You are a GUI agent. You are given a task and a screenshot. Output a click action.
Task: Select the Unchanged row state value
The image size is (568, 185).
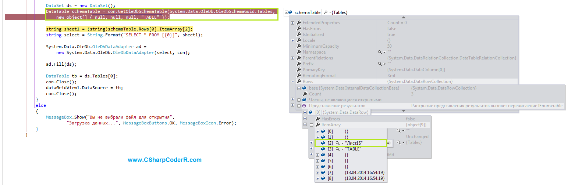click(x=417, y=137)
